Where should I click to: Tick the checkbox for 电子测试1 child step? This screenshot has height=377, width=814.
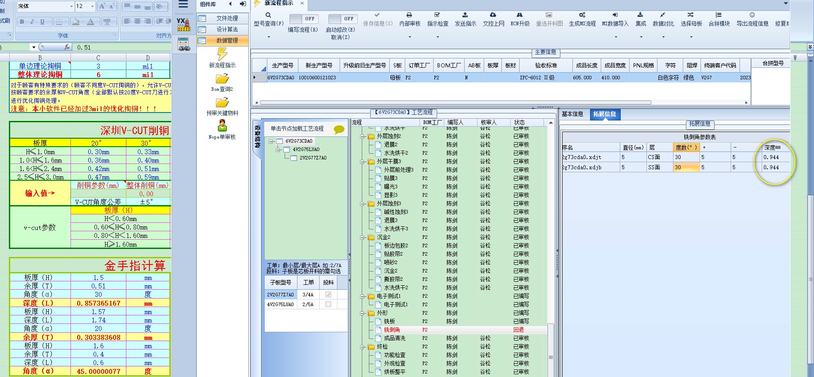click(x=378, y=304)
